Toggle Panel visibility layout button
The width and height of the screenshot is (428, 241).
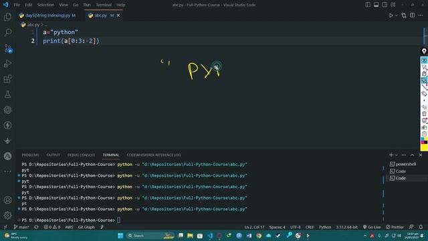click(376, 5)
